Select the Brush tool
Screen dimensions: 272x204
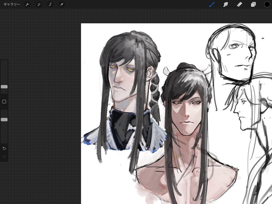click(212, 4)
